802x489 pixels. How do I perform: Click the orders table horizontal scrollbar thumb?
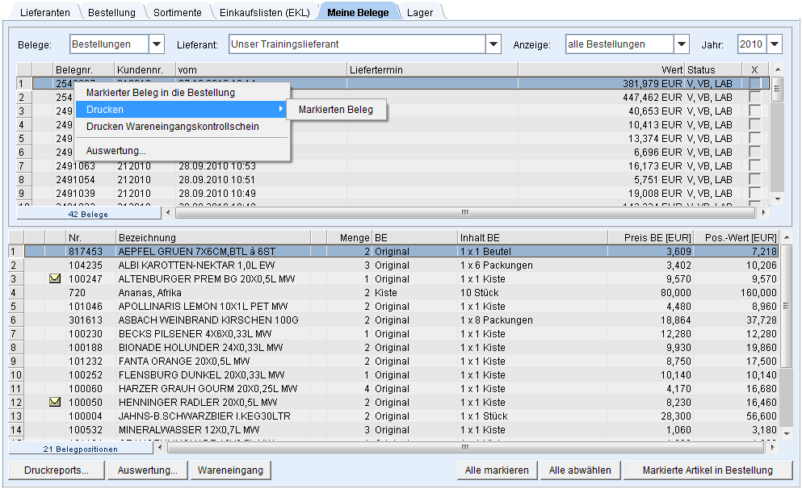[464, 213]
